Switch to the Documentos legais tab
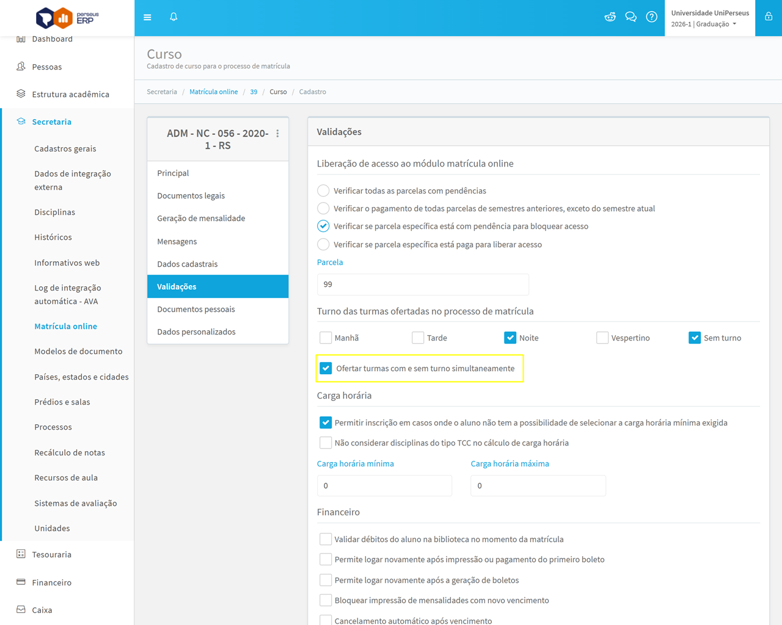The width and height of the screenshot is (782, 625). (x=191, y=195)
